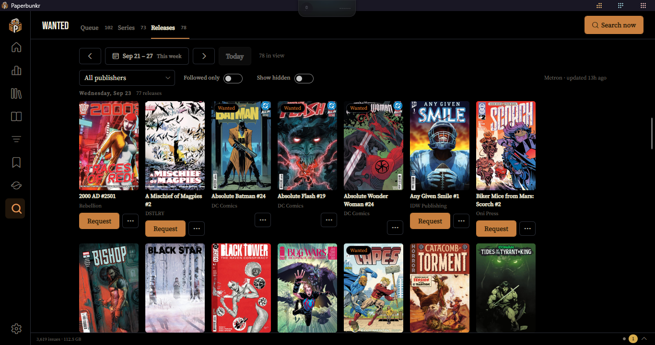Viewport: 655px width, 345px height.
Task: Open the open-book reader sidebar icon
Action: (16, 116)
